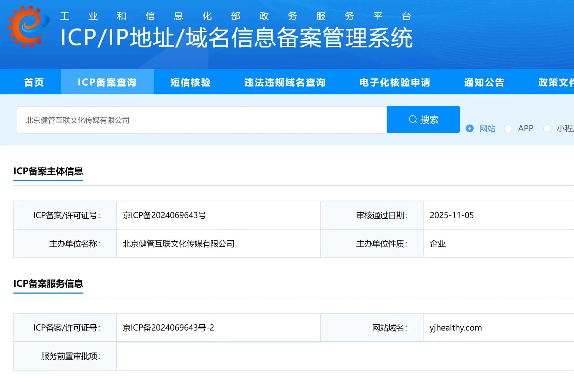Image resolution: width=574 pixels, height=382 pixels.
Task: Click the approval date 2025-11-05 cell
Action: point(452,215)
